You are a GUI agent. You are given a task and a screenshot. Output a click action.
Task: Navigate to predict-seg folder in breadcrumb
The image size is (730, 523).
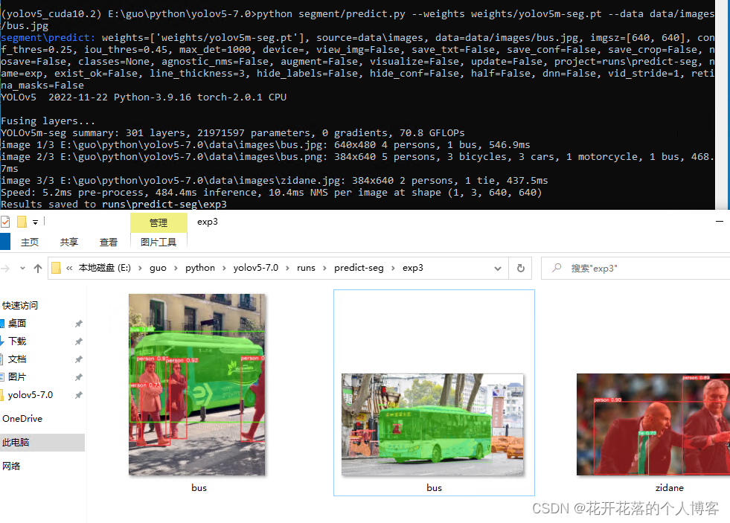[359, 268]
